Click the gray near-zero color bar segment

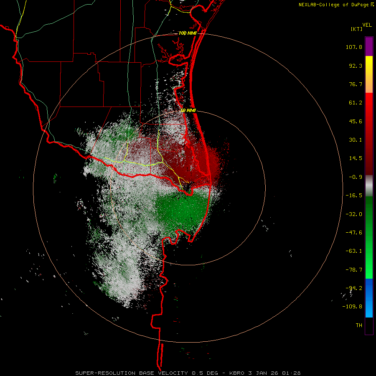(x=369, y=185)
